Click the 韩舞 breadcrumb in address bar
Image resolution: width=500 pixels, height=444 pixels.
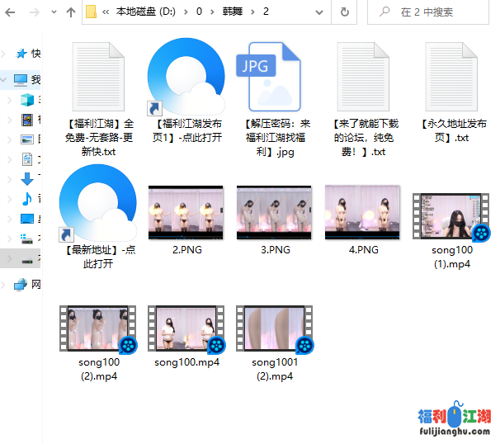(230, 12)
